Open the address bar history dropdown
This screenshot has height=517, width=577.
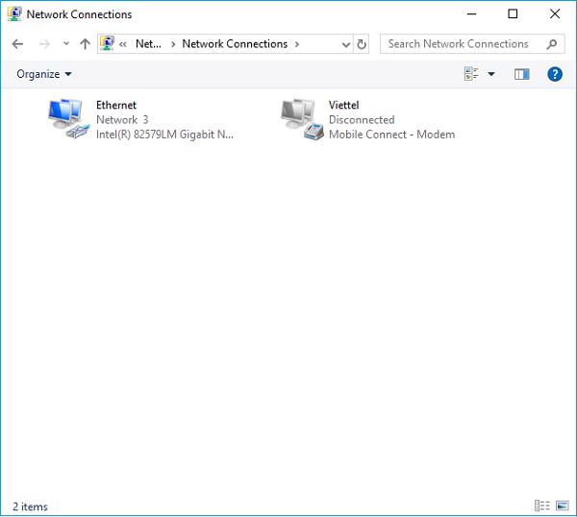pyautogui.click(x=346, y=44)
